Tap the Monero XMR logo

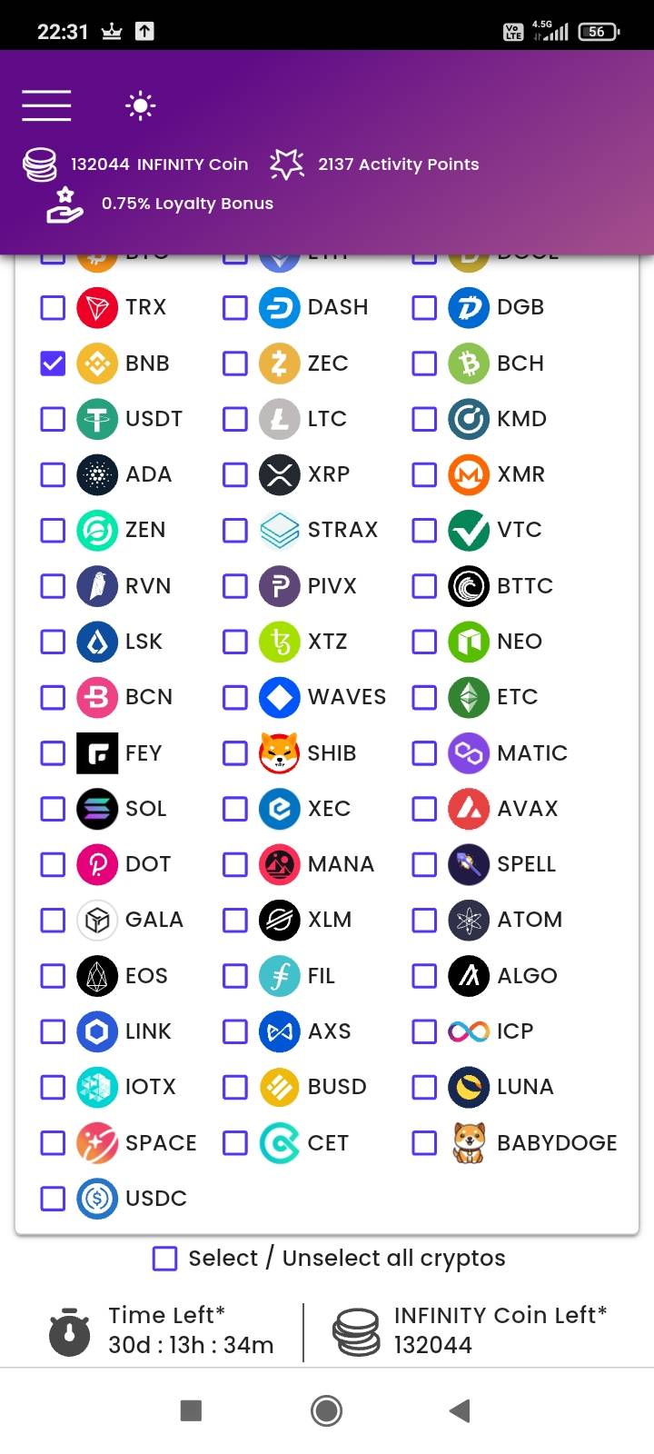click(469, 474)
